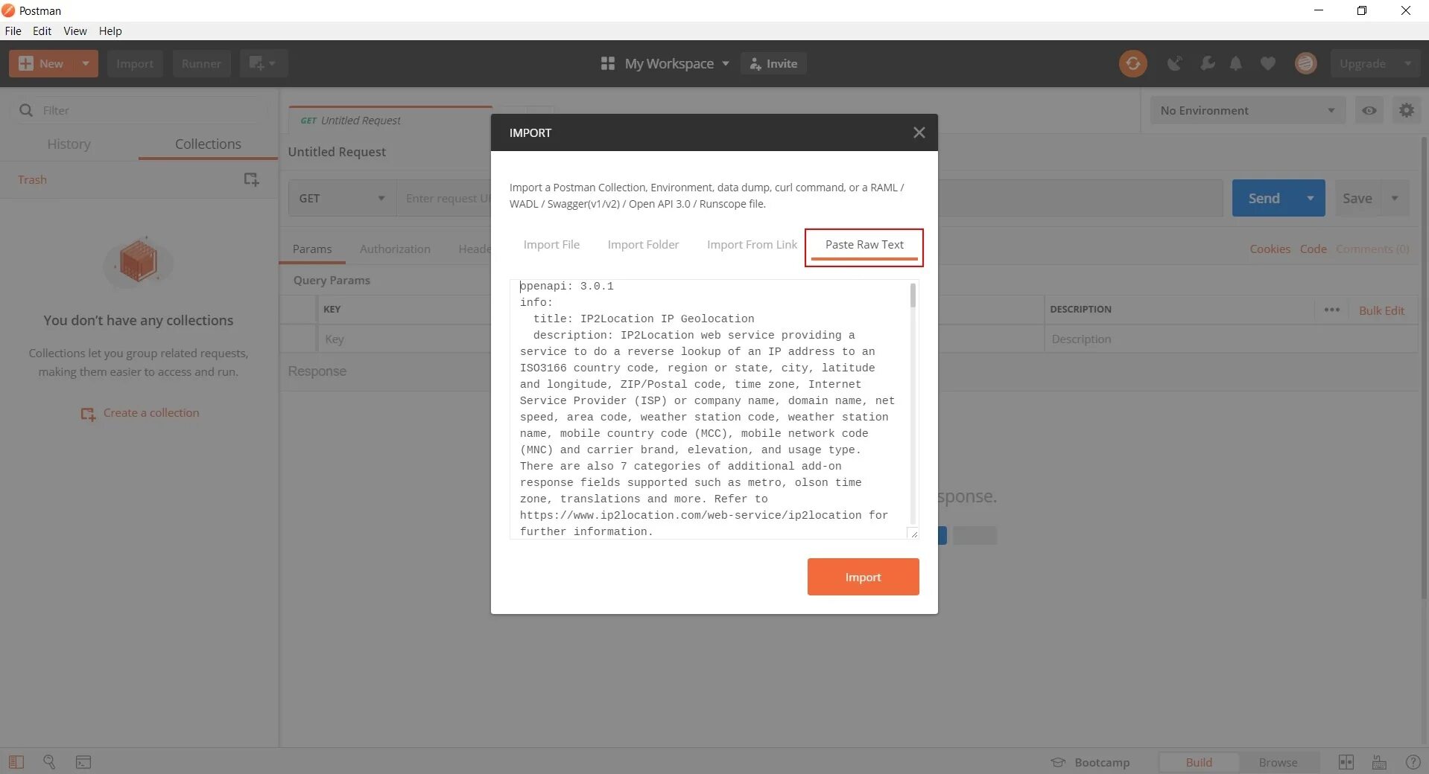Image resolution: width=1429 pixels, height=774 pixels.
Task: Open the Code link
Action: tap(1313, 249)
